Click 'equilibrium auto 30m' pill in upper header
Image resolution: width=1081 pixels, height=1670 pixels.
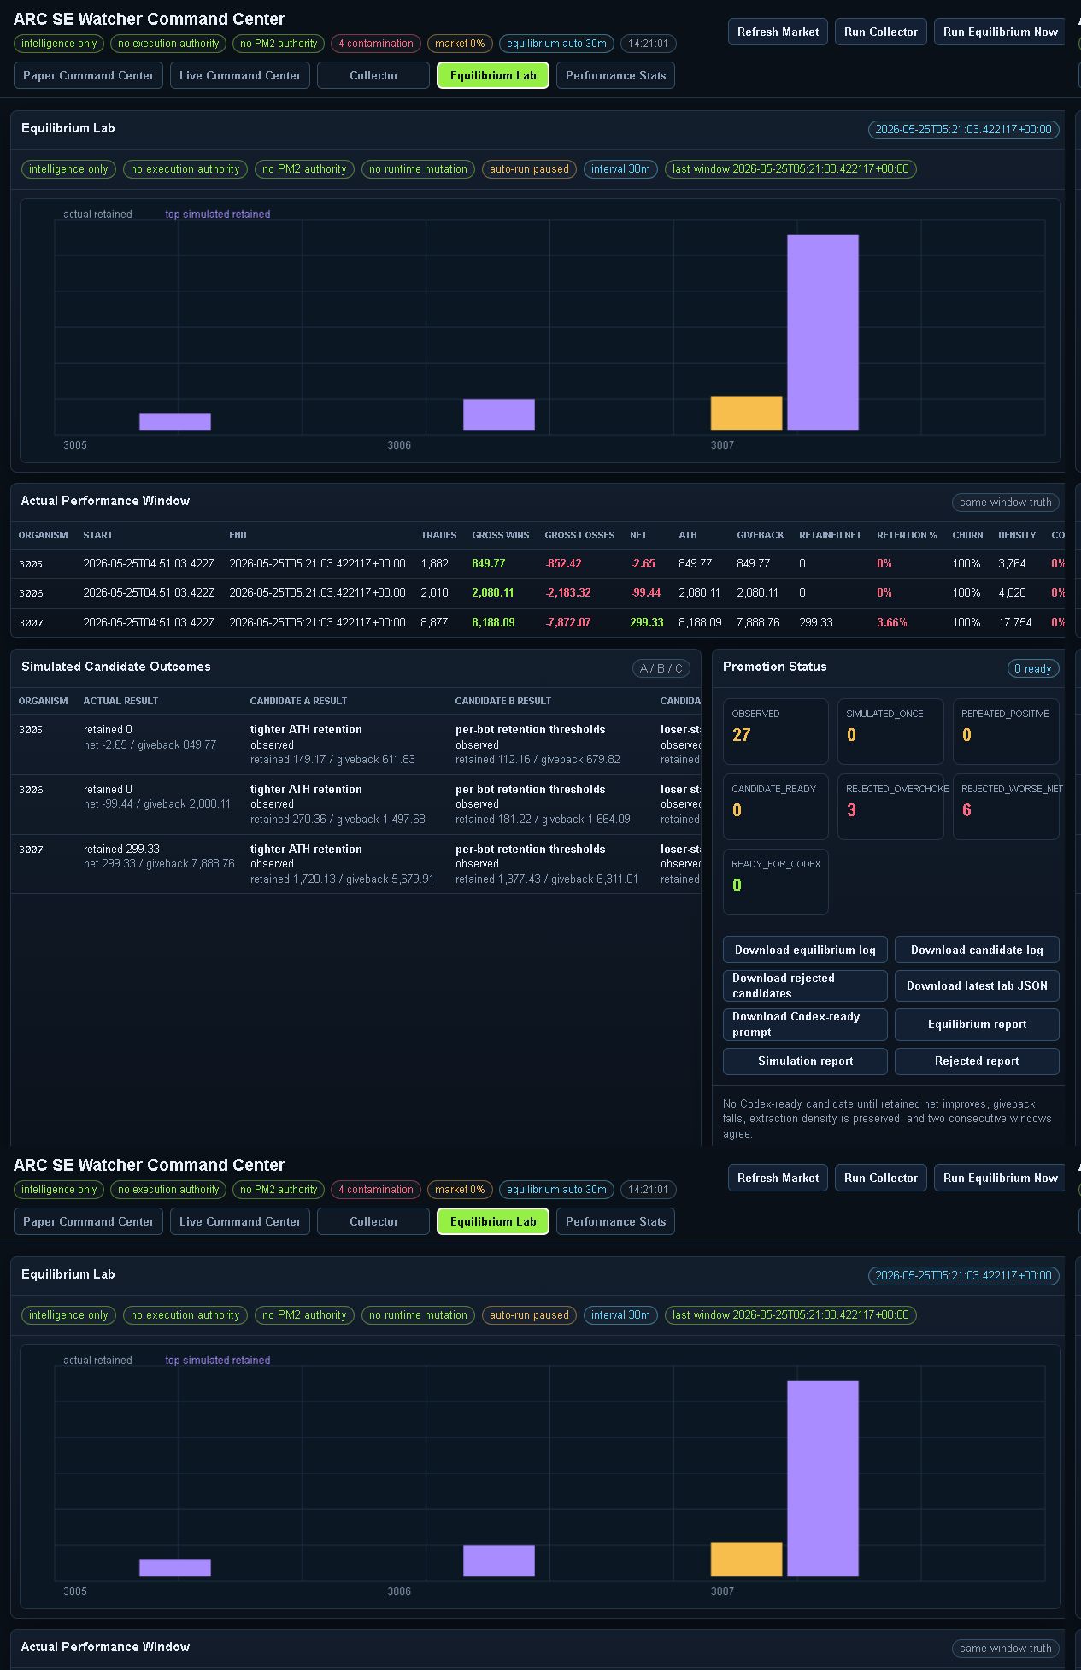pyautogui.click(x=556, y=44)
